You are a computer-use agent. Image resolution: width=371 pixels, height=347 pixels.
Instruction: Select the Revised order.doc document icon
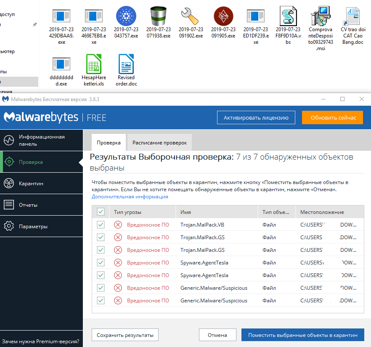[126, 64]
